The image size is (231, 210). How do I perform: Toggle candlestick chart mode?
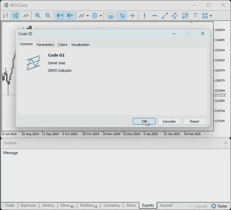click(x=16, y=15)
